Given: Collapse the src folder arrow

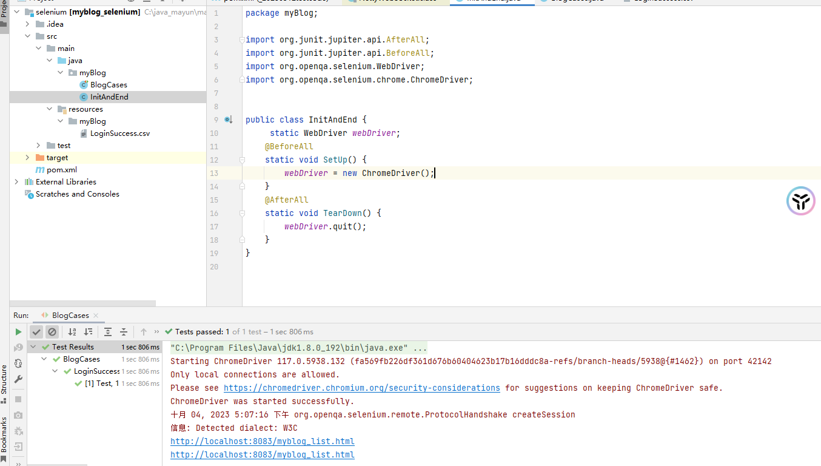Looking at the screenshot, I should coord(27,36).
